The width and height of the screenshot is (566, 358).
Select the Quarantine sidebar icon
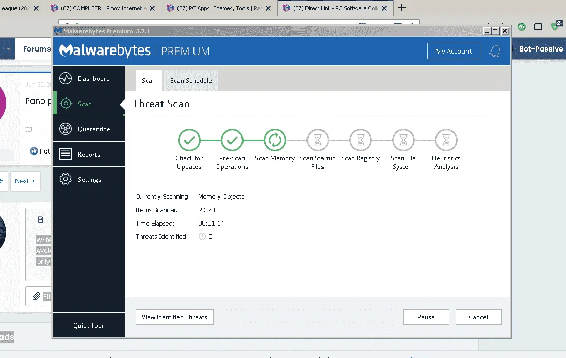(x=66, y=129)
